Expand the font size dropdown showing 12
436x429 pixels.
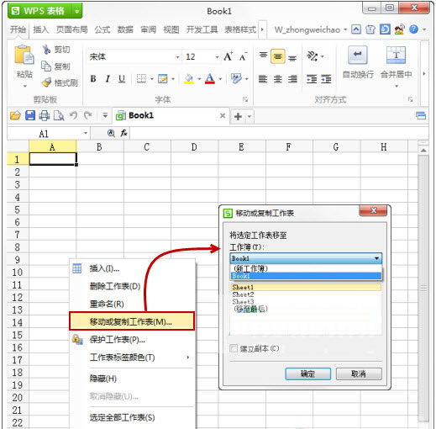coord(217,57)
